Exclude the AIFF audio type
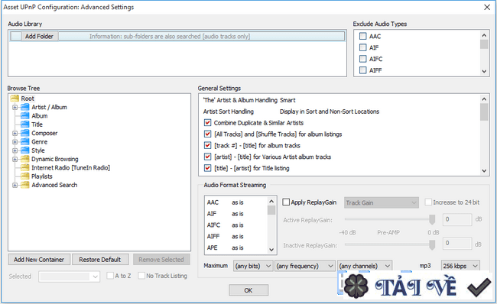The height and width of the screenshot is (304, 497). [x=363, y=70]
